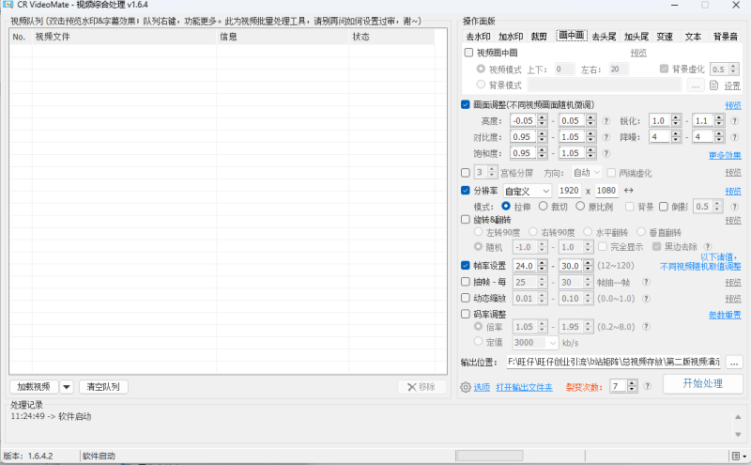Click 输出位置 path field
Viewport: 751px width, 465px height.
point(614,362)
